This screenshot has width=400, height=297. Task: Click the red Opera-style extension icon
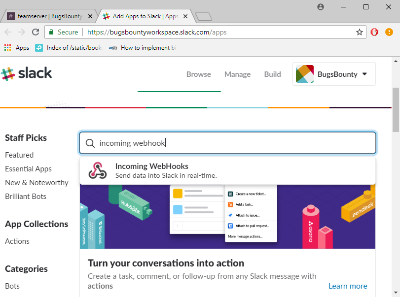coord(374,32)
